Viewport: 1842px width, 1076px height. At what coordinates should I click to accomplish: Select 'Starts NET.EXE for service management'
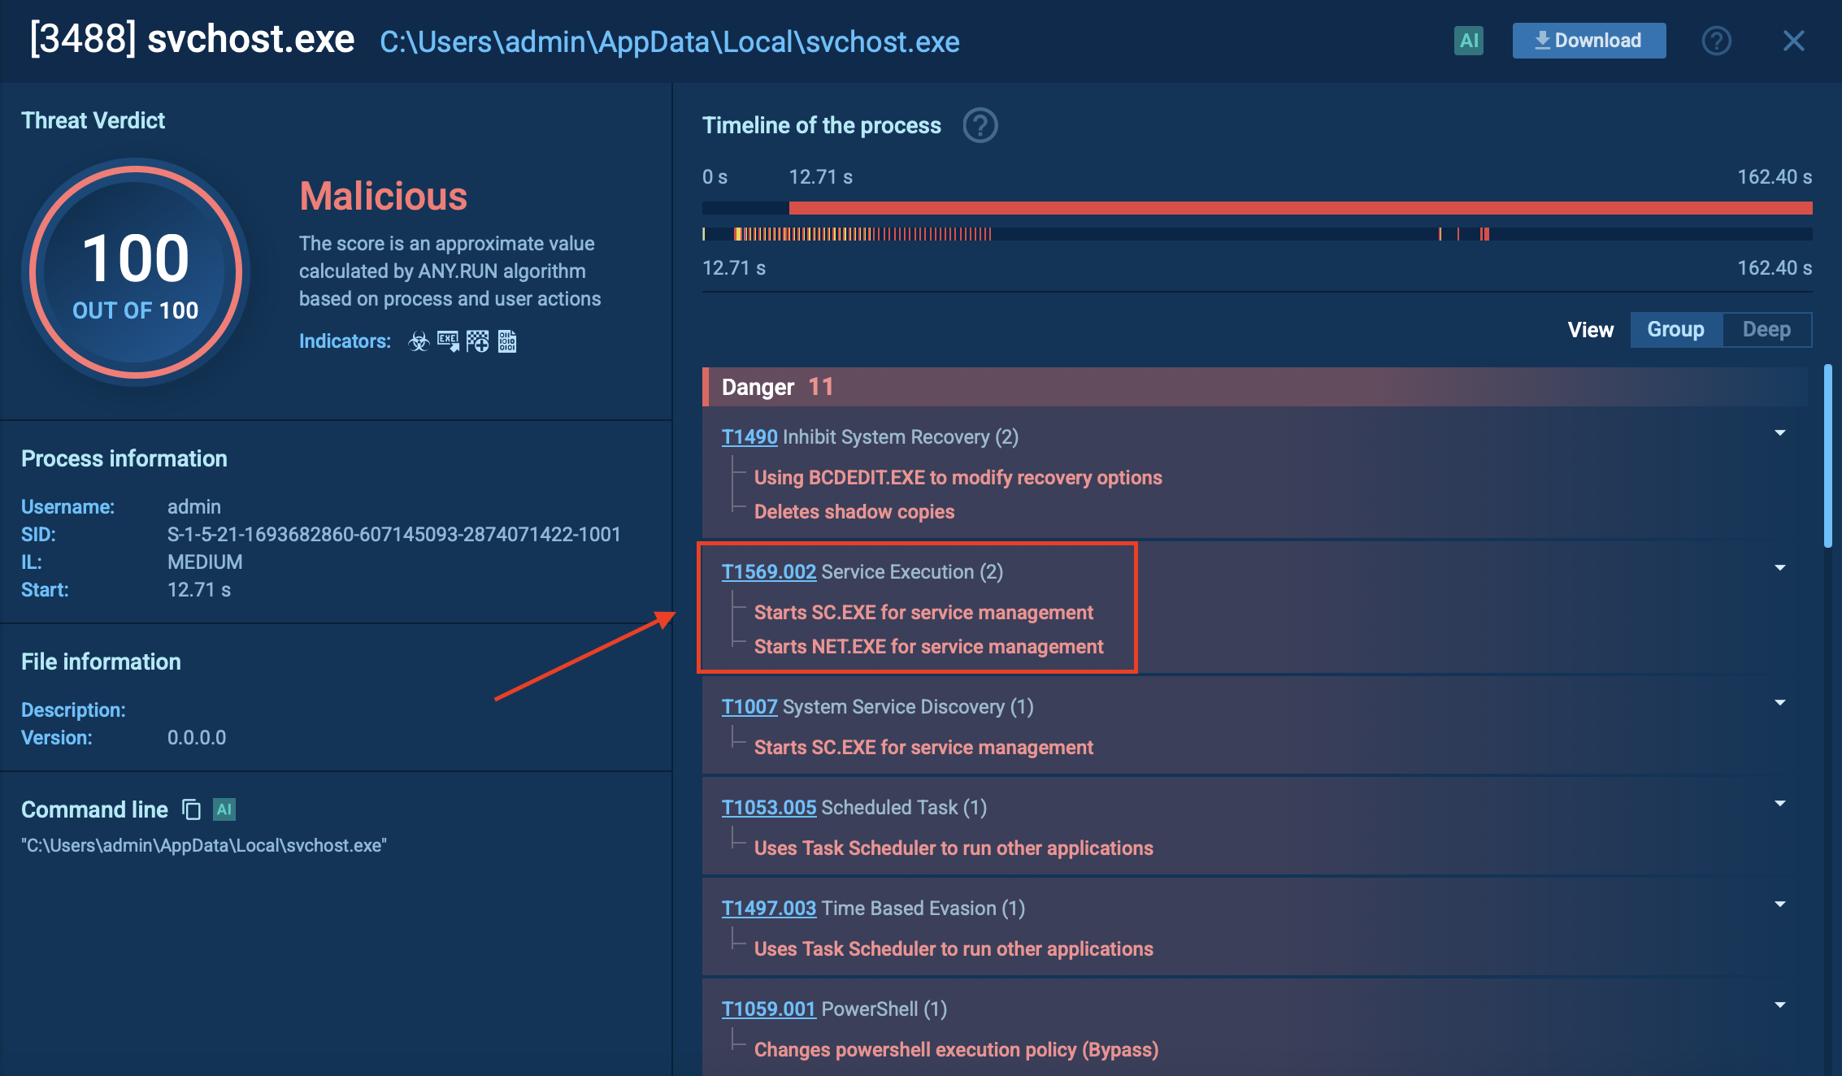929,646
